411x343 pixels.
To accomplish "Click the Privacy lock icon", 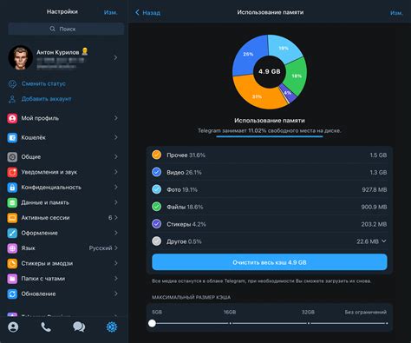I will pyautogui.click(x=12, y=188).
